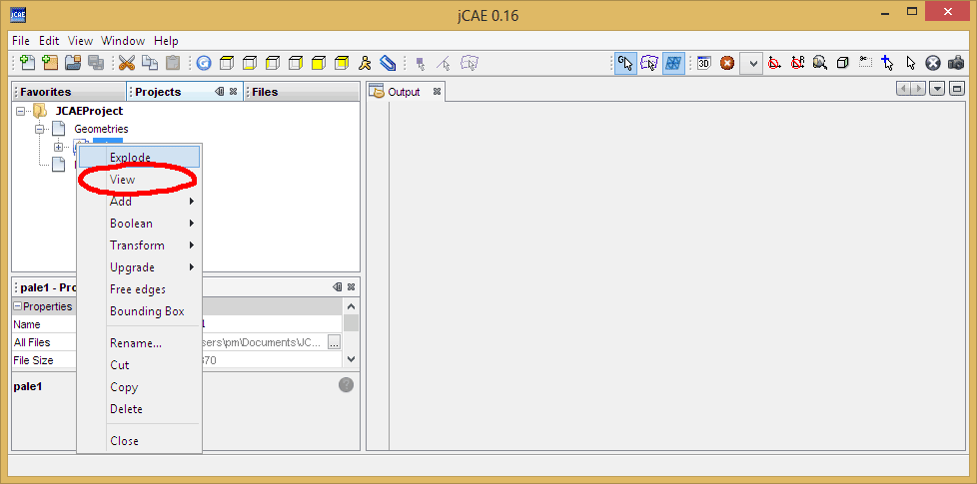Click the running figure icon in toolbar

point(366,63)
